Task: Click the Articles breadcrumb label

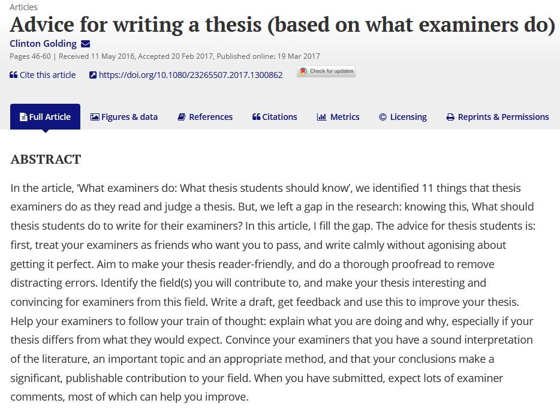Action: tap(23, 7)
